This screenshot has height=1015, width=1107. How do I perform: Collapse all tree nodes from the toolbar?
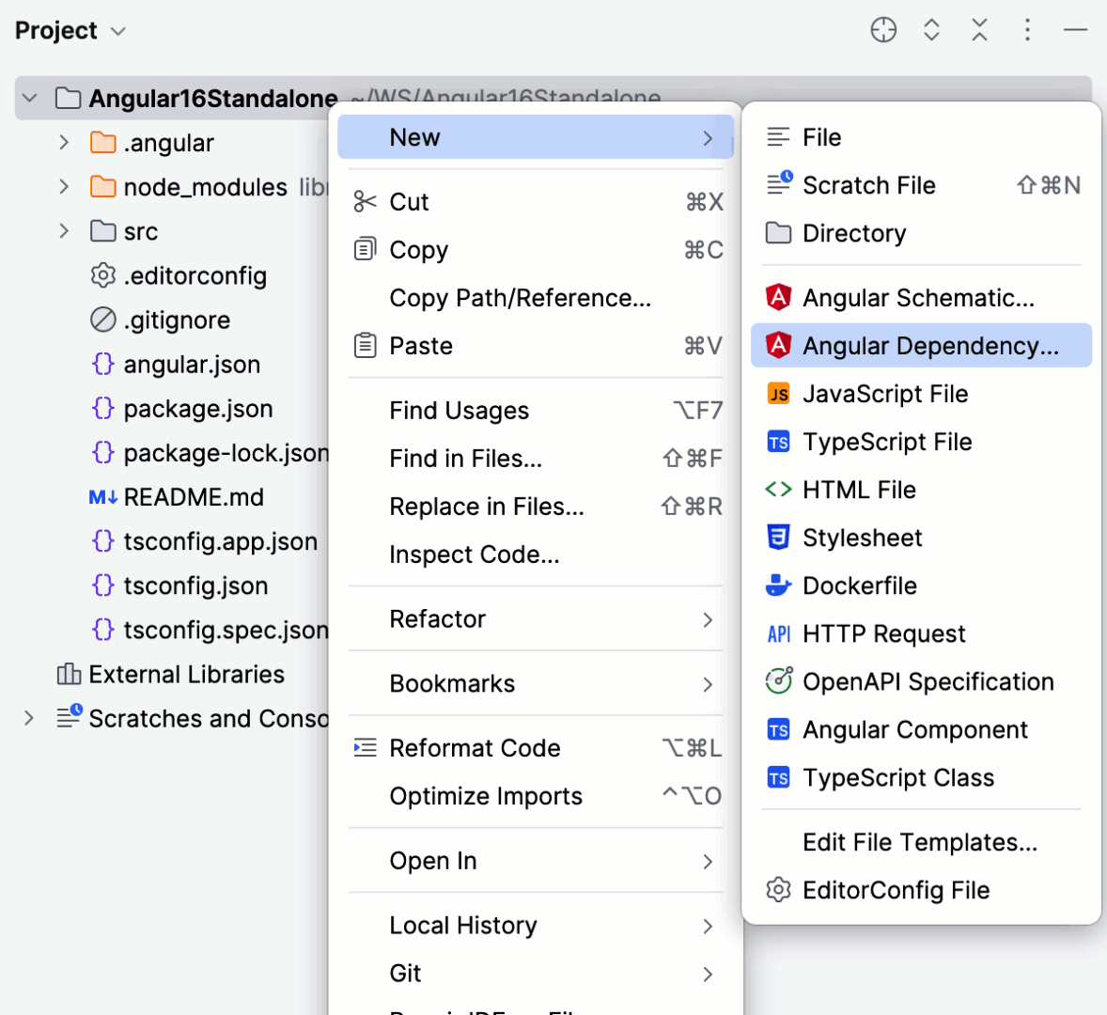click(x=979, y=30)
